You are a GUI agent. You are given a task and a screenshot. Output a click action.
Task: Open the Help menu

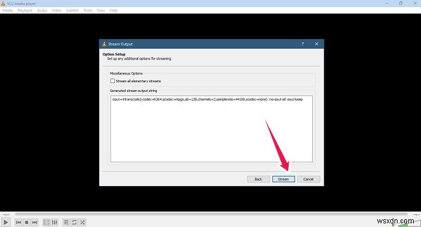point(114,10)
